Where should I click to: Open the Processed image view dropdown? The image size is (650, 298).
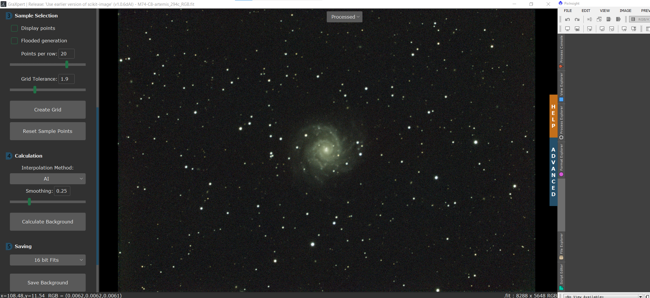(x=344, y=17)
